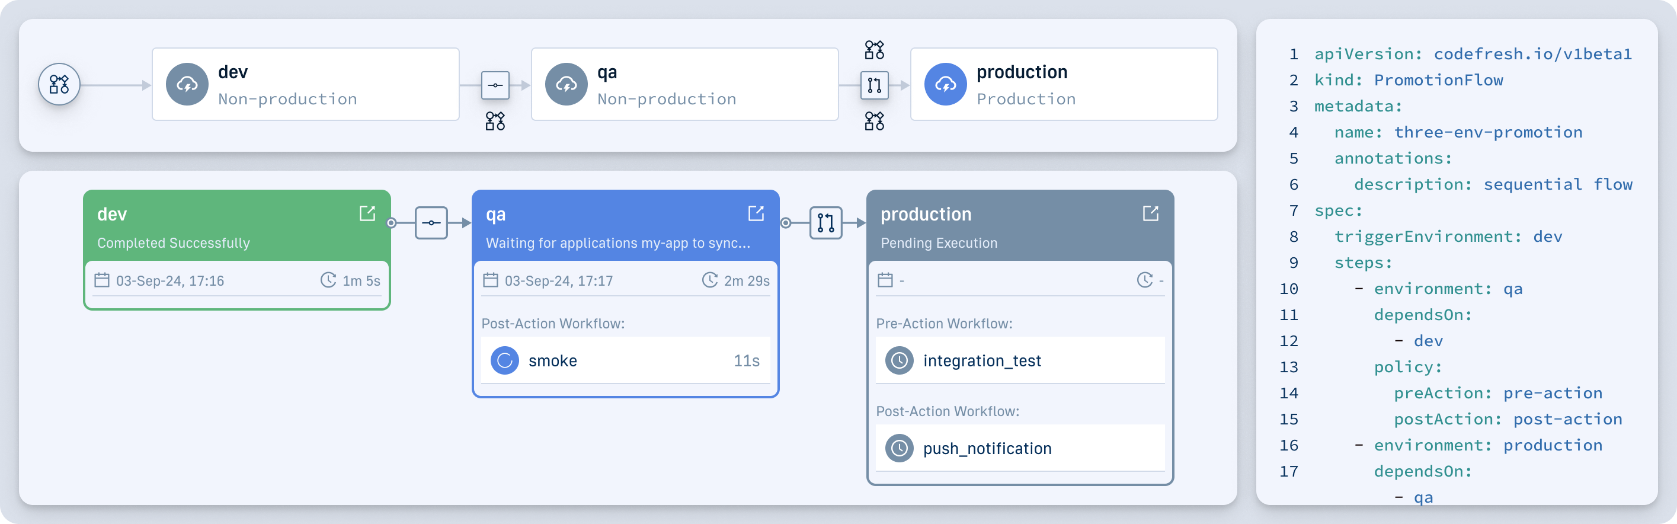Click the running spinner icon beside smoke
1677x524 pixels.
coord(504,360)
